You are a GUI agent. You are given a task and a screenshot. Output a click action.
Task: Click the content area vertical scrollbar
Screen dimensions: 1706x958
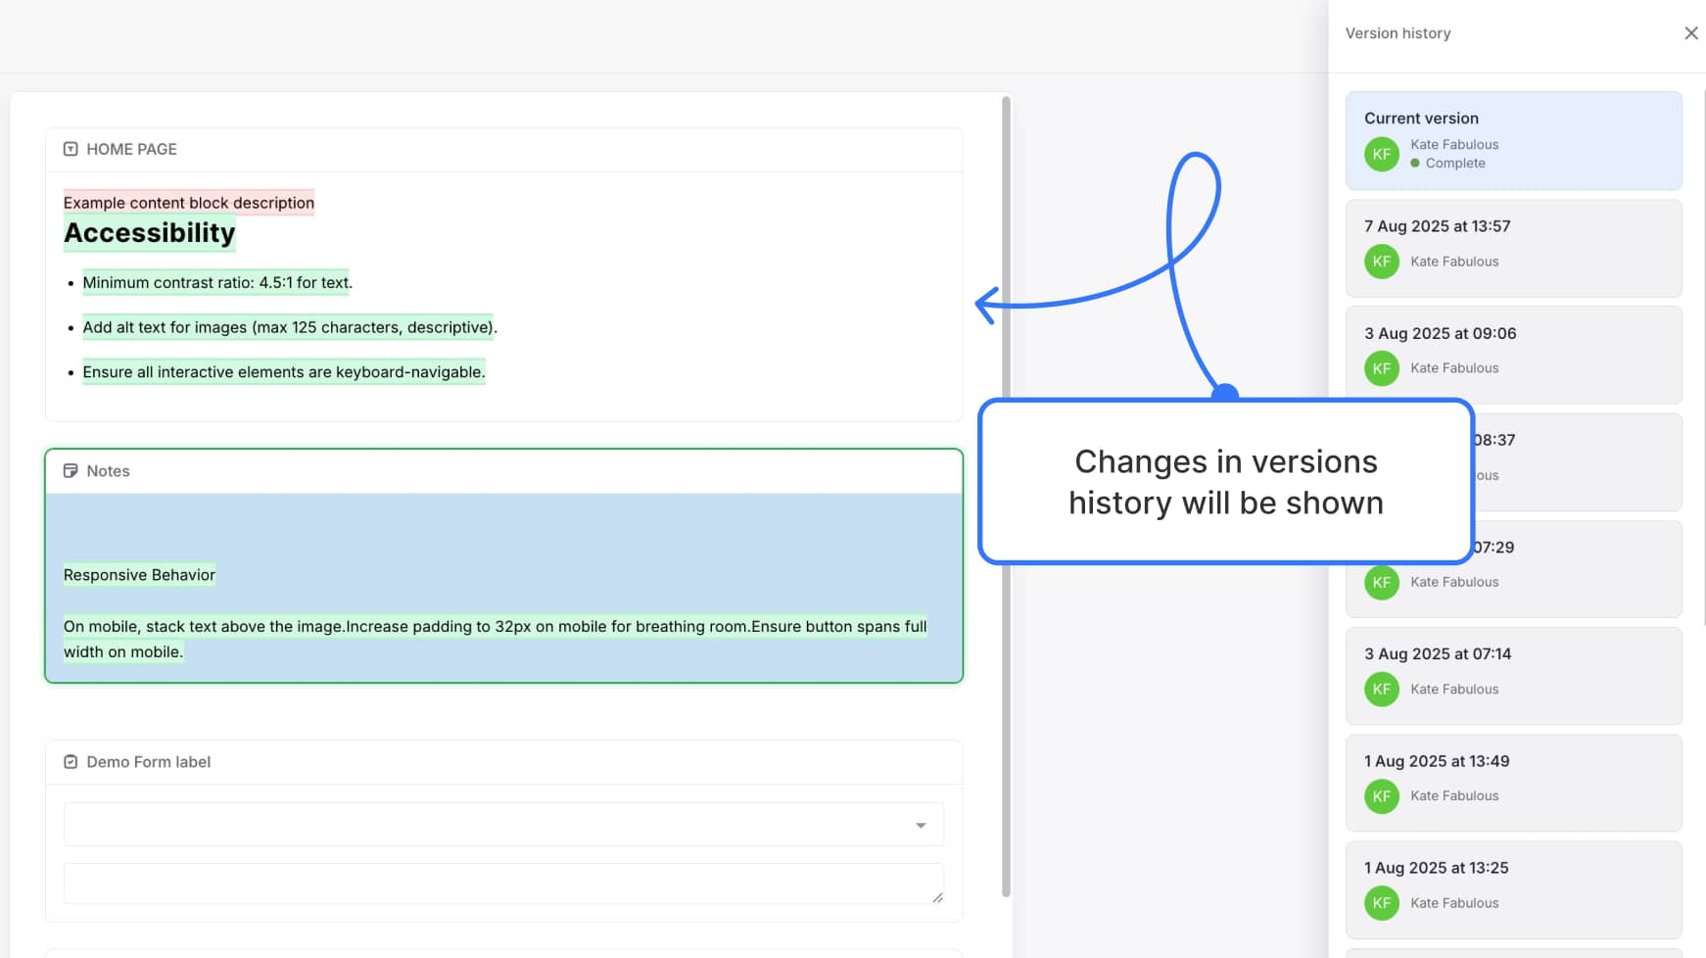point(1006,496)
